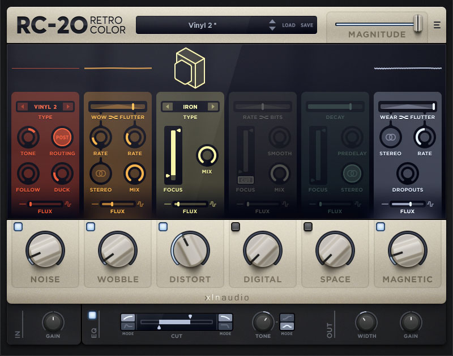Click the Noise TONE knob
The height and width of the screenshot is (356, 453).
pos(28,137)
